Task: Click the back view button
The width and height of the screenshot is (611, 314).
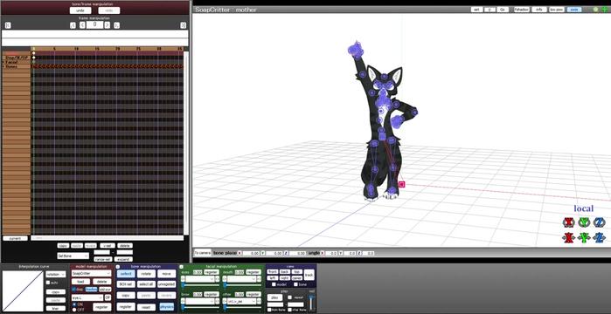Action: click(285, 271)
